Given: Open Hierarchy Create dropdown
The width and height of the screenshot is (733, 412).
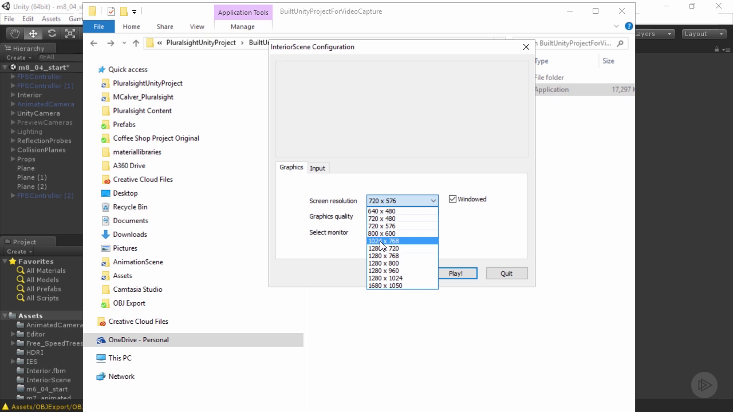Looking at the screenshot, I should click(x=19, y=57).
